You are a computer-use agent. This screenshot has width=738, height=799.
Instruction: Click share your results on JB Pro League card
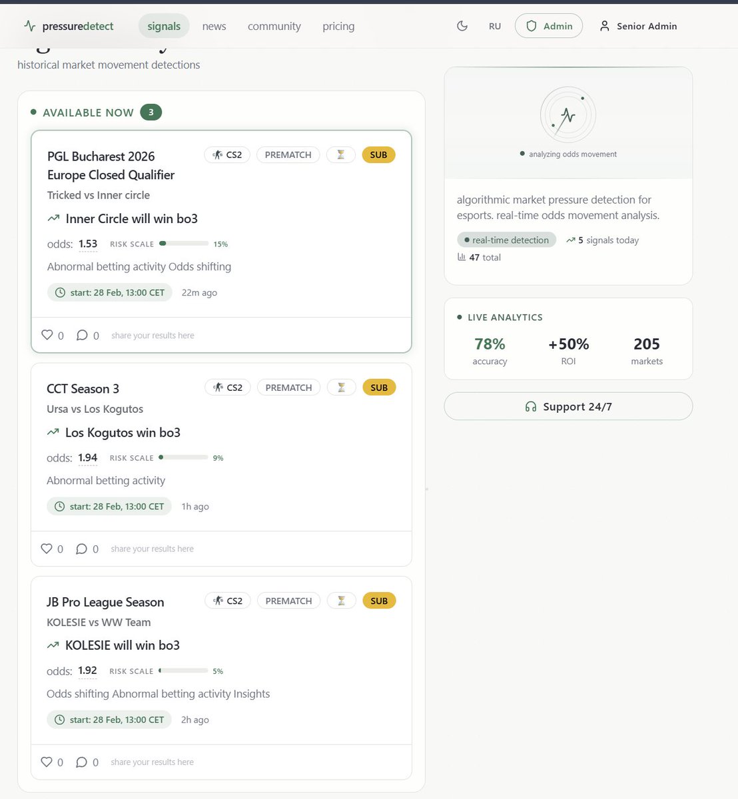point(152,762)
